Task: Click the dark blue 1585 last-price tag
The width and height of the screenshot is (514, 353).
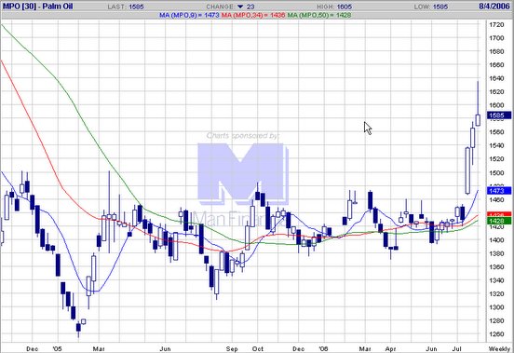Action: pyautogui.click(x=498, y=115)
